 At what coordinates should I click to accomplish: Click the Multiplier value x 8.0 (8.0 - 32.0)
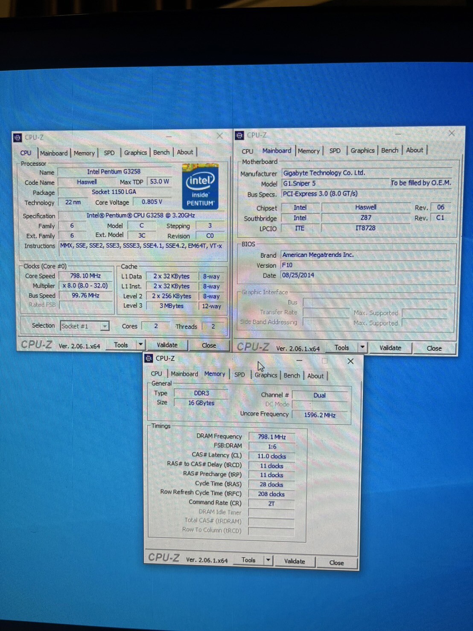tap(85, 286)
